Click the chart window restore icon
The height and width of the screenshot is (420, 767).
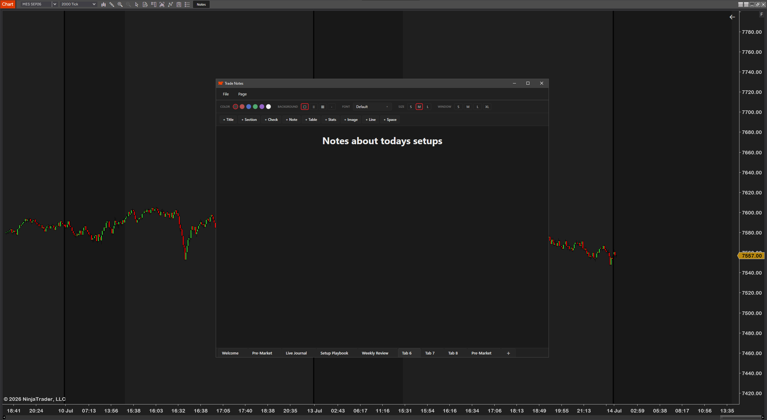coord(758,4)
